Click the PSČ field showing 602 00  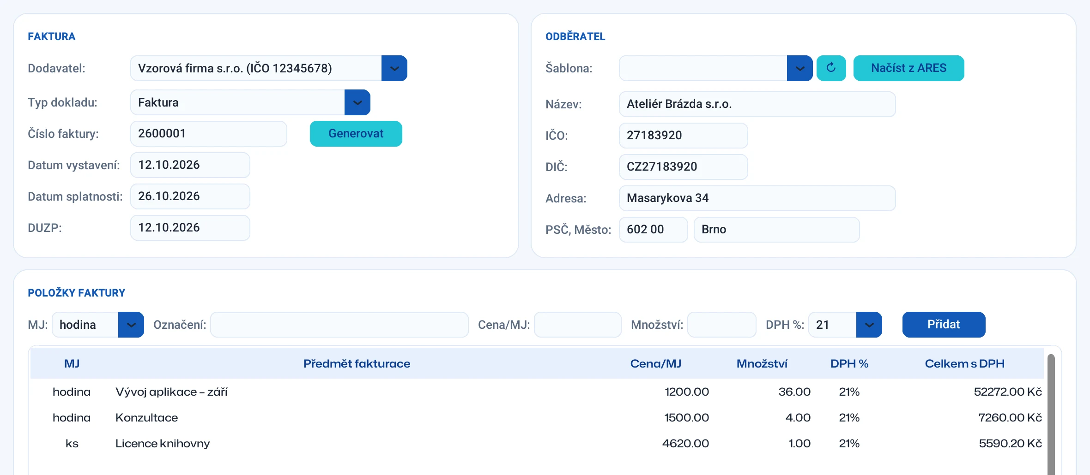[x=653, y=230]
